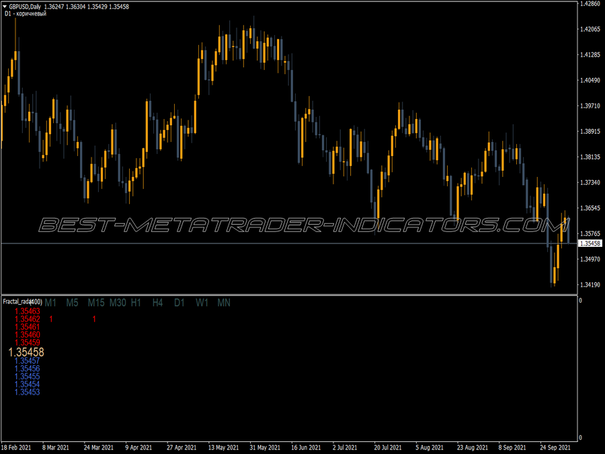Click the 18 Feb 2021 date label
Image resolution: width=605 pixels, height=454 pixels.
(16, 447)
